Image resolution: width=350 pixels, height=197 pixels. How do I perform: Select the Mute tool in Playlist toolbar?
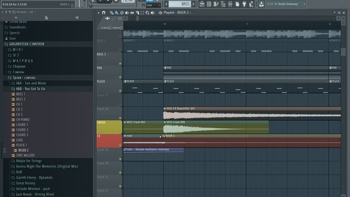coord(127,13)
